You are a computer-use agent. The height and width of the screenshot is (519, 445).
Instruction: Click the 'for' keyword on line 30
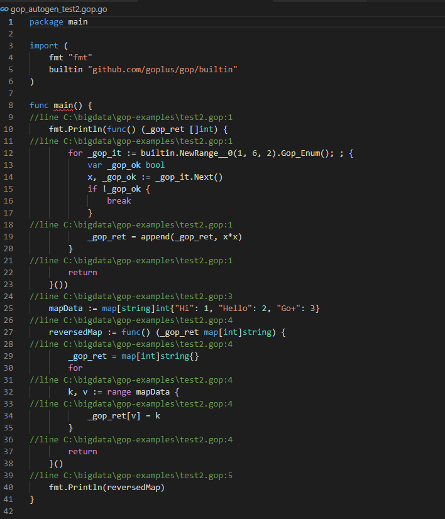pos(75,368)
